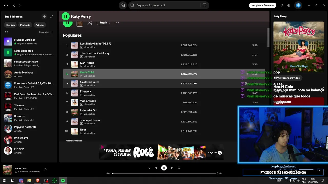Click Mostrar menos link
Viewport: 328px width, 184px height.
pyautogui.click(x=74, y=141)
